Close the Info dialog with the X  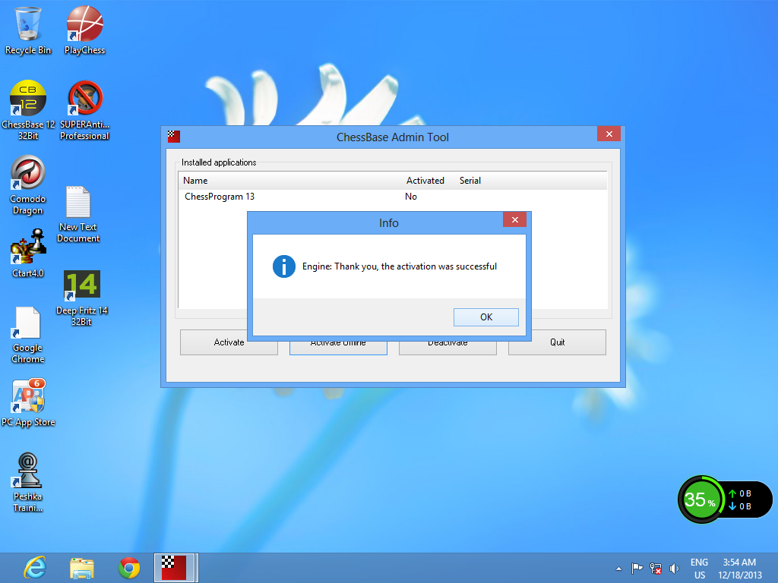(x=514, y=219)
